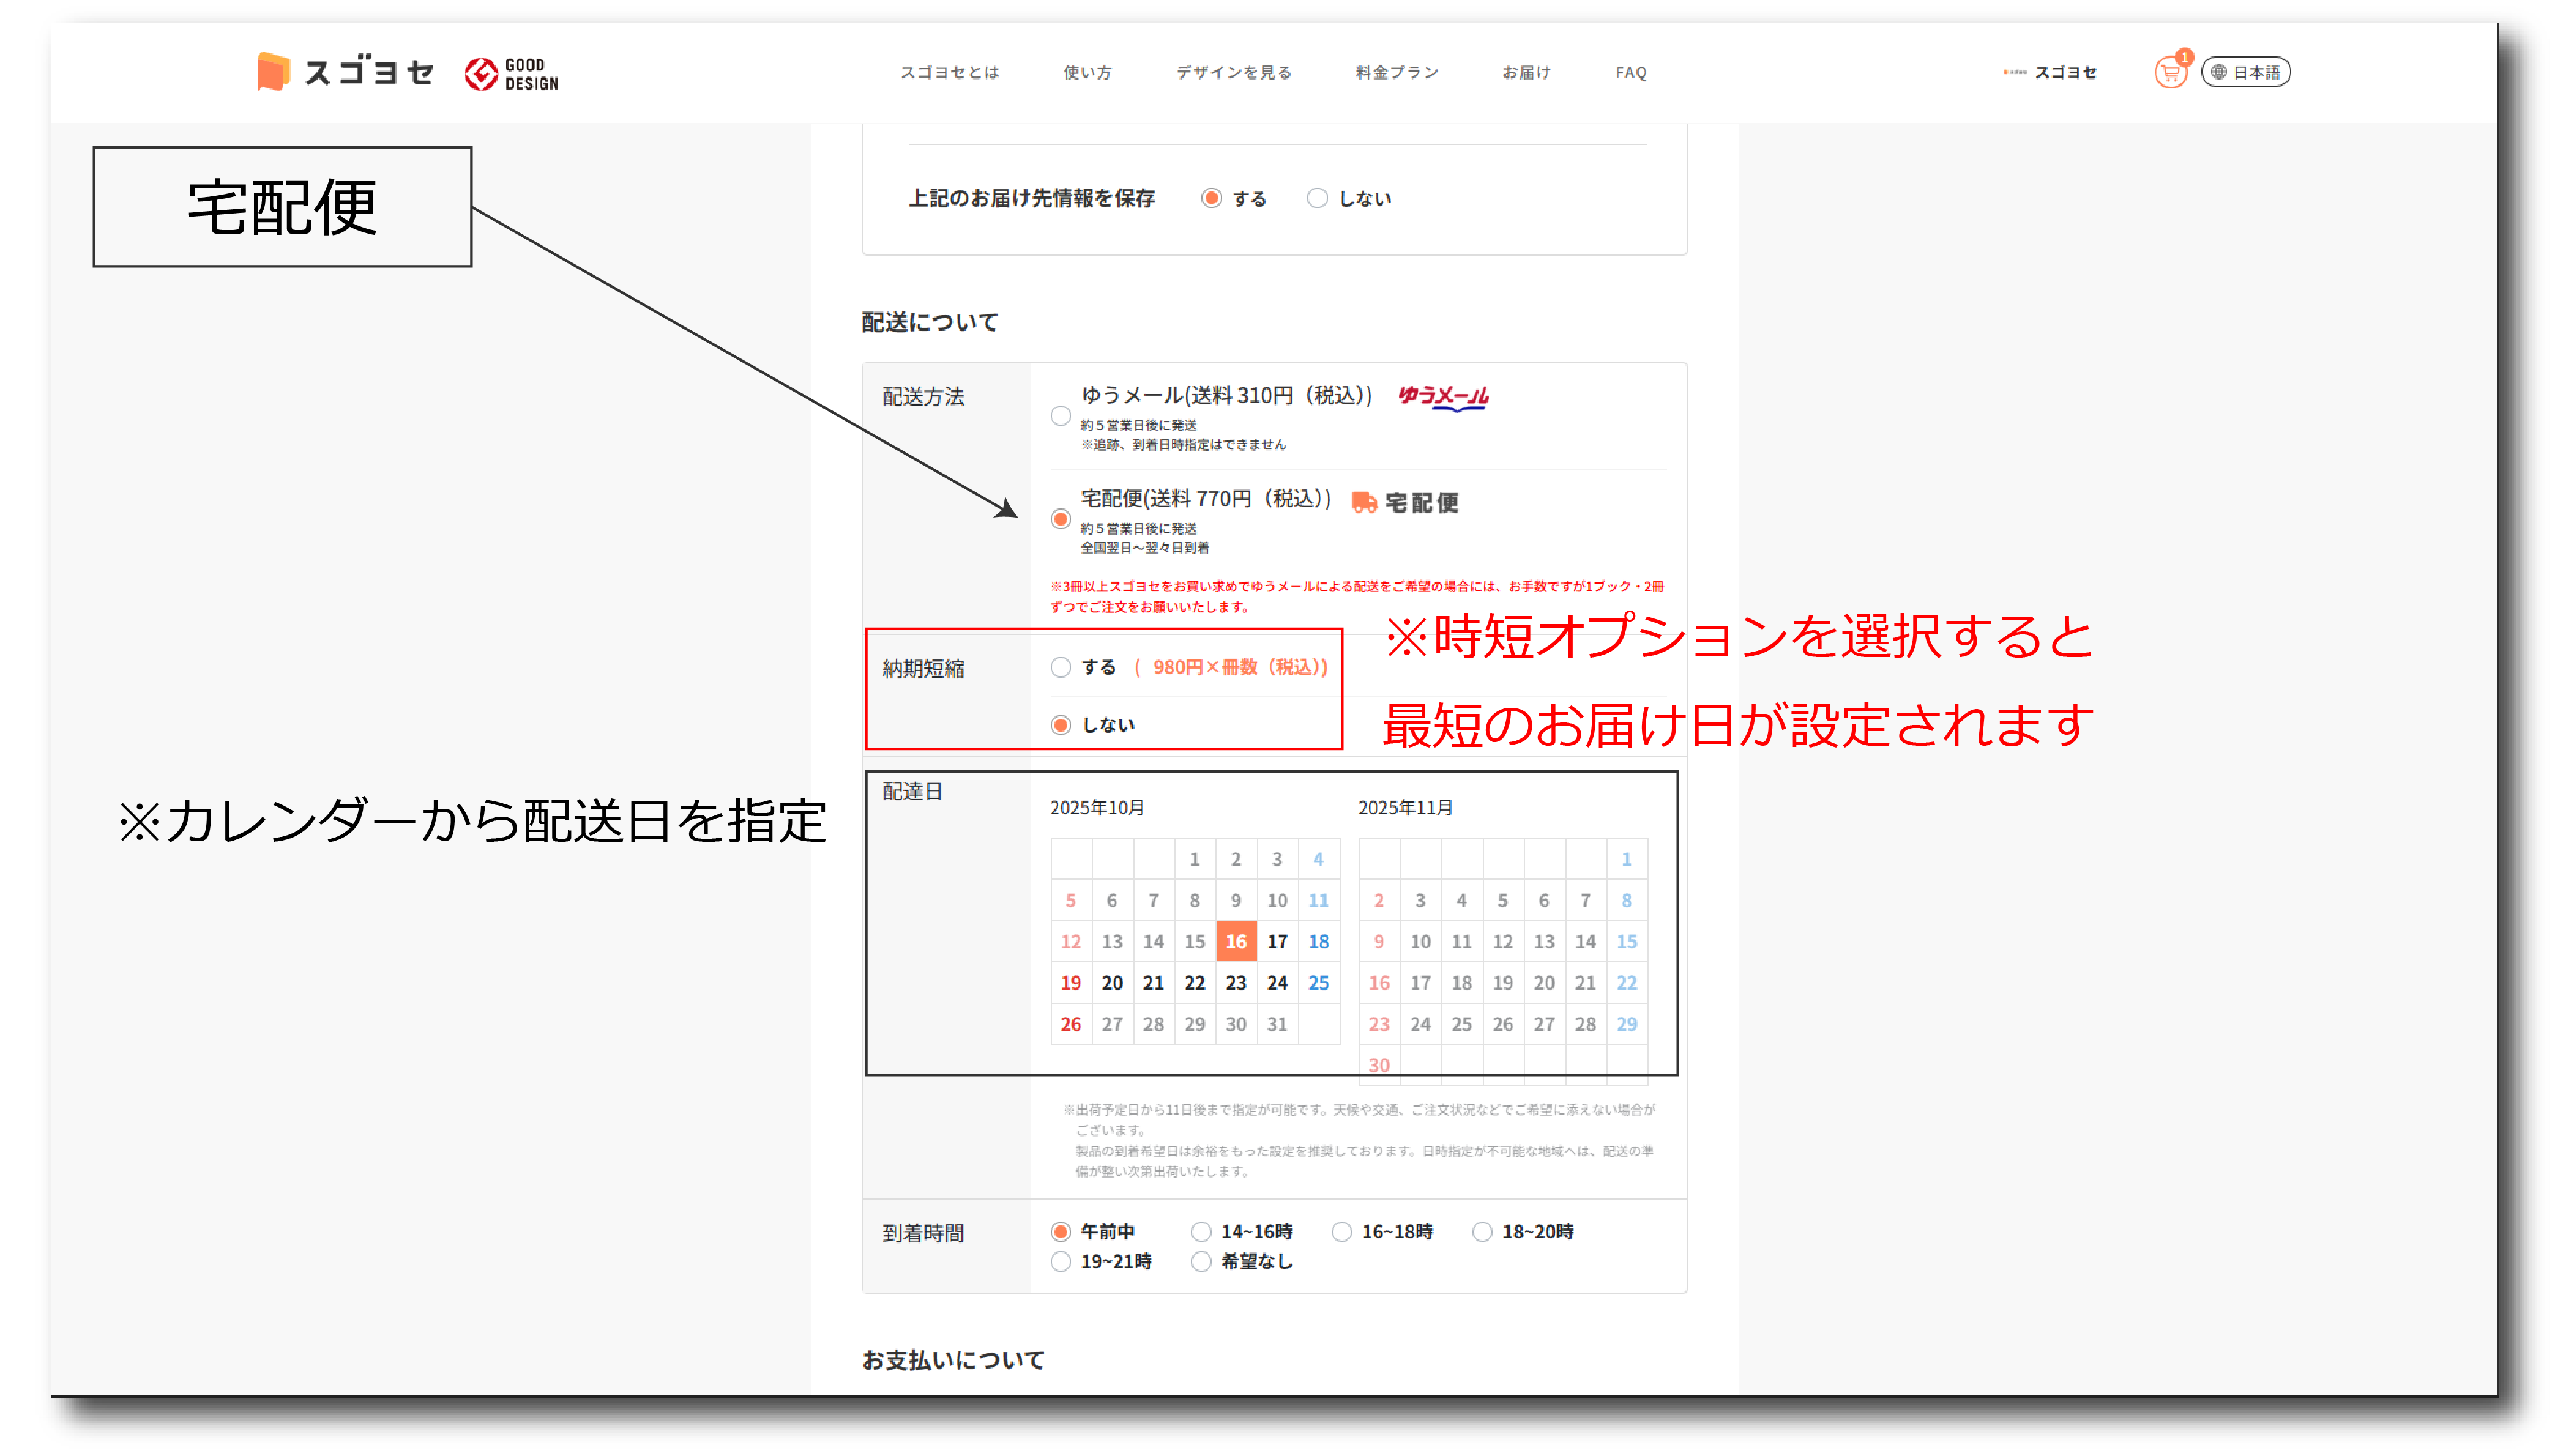Click highlighted October 16 date
The image size is (2555, 1456).
pos(1236,942)
